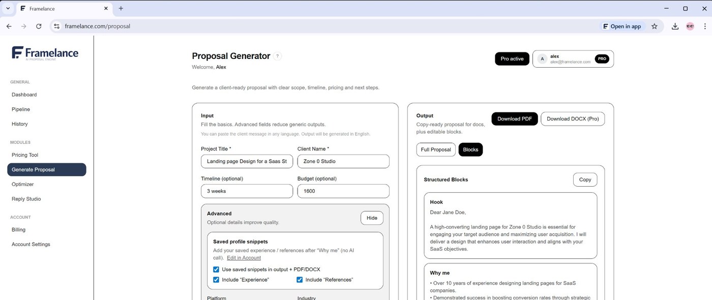Open downloads from the browser toolbar
The height and width of the screenshot is (300, 712).
pyautogui.click(x=675, y=26)
